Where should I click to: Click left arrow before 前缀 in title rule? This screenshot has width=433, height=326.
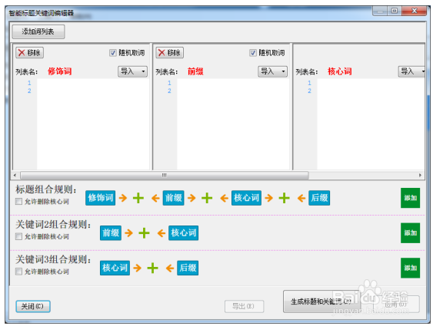(155, 198)
